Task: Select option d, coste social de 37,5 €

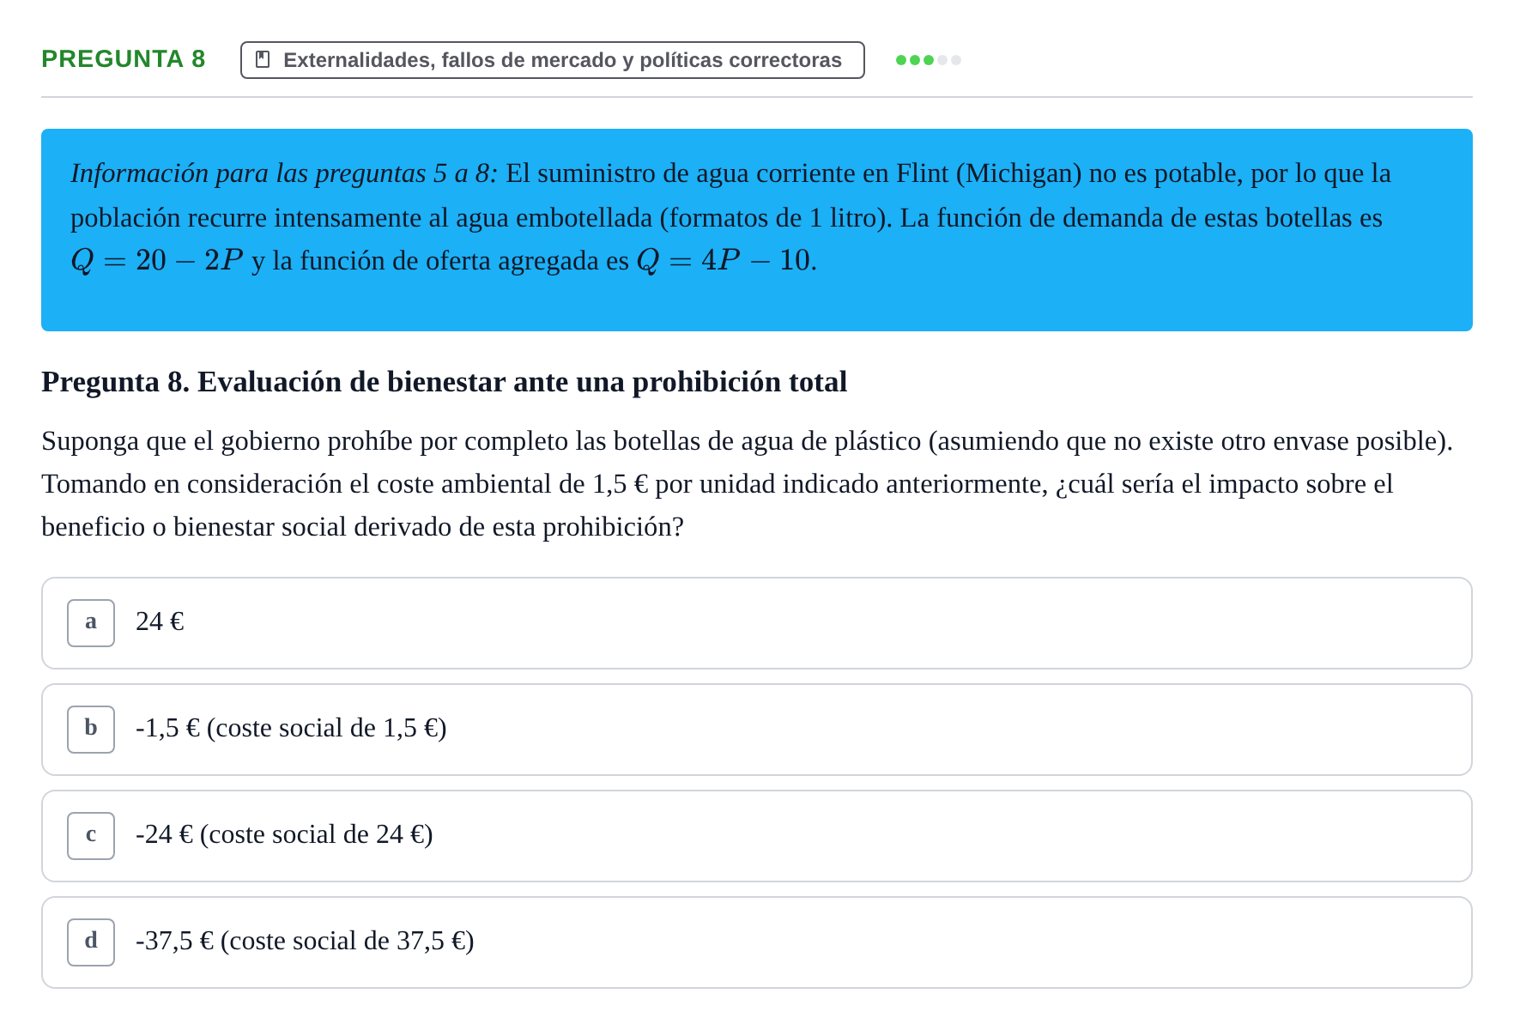Action: tap(756, 942)
